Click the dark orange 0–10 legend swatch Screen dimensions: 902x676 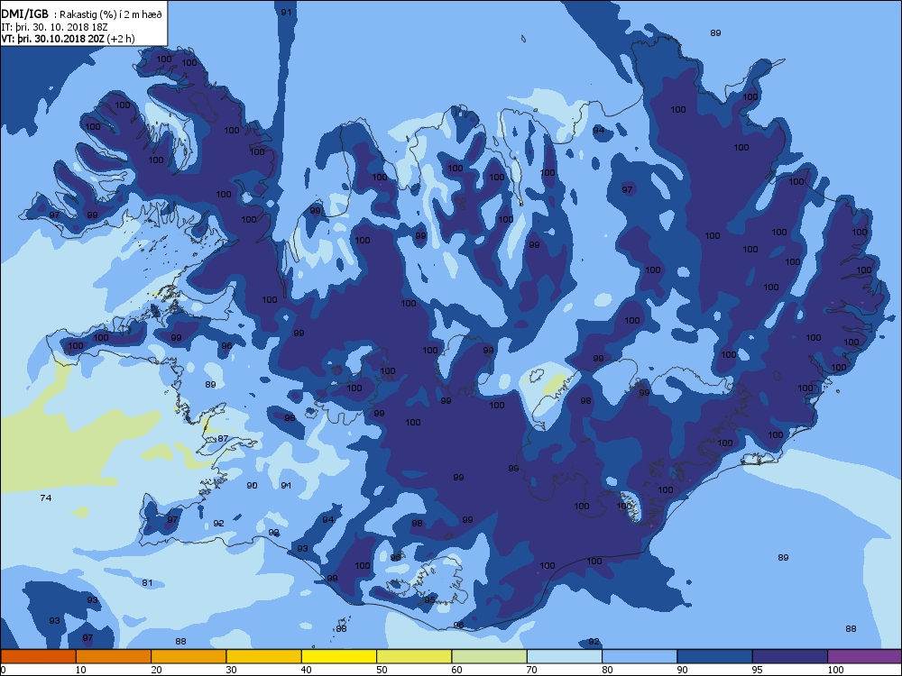[38, 656]
